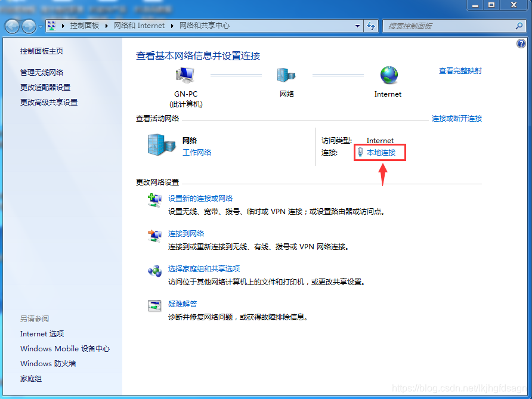Image resolution: width=532 pixels, height=399 pixels.
Task: Open 管理无线网络 from the sidebar
Action: [41, 72]
